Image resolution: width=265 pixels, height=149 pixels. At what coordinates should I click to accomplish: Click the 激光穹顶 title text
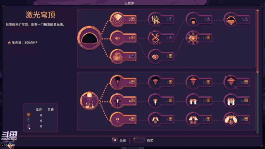[x=40, y=15]
